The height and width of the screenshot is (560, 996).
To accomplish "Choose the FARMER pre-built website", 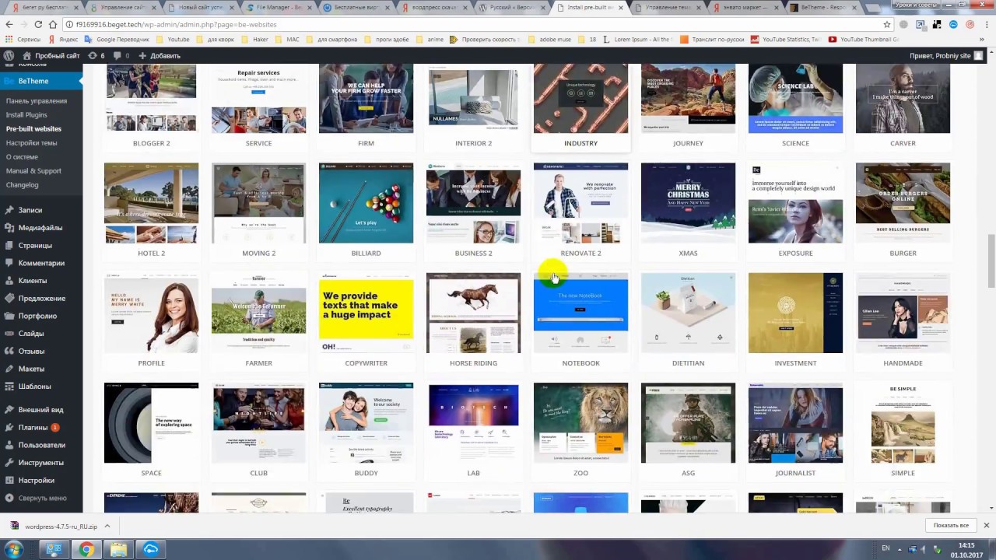I will (258, 313).
